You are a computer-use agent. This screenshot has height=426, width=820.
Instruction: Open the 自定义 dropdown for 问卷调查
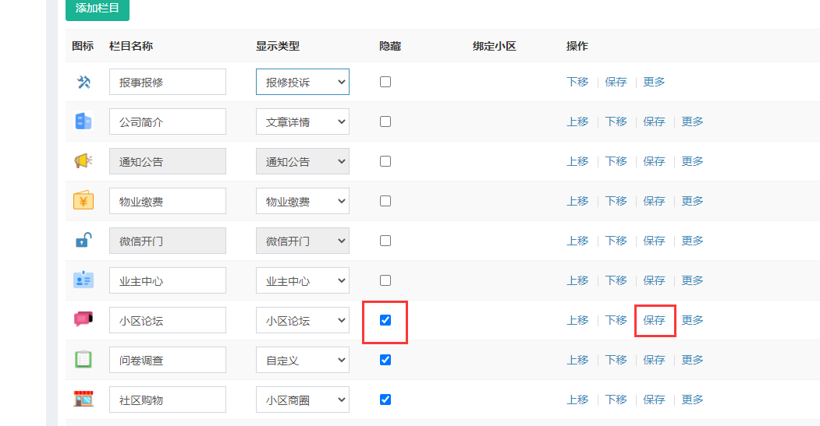[303, 360]
